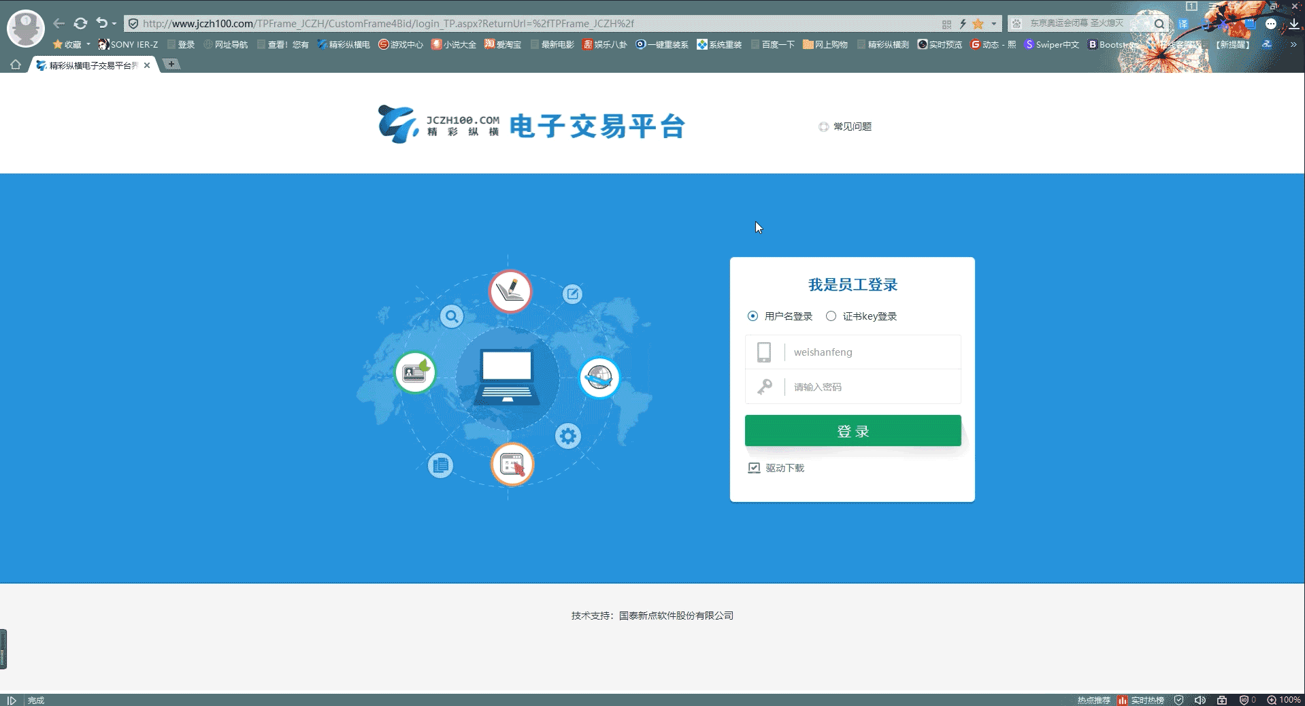1305x706 pixels.
Task: Expand the address bar dropdown arrow
Action: (994, 24)
